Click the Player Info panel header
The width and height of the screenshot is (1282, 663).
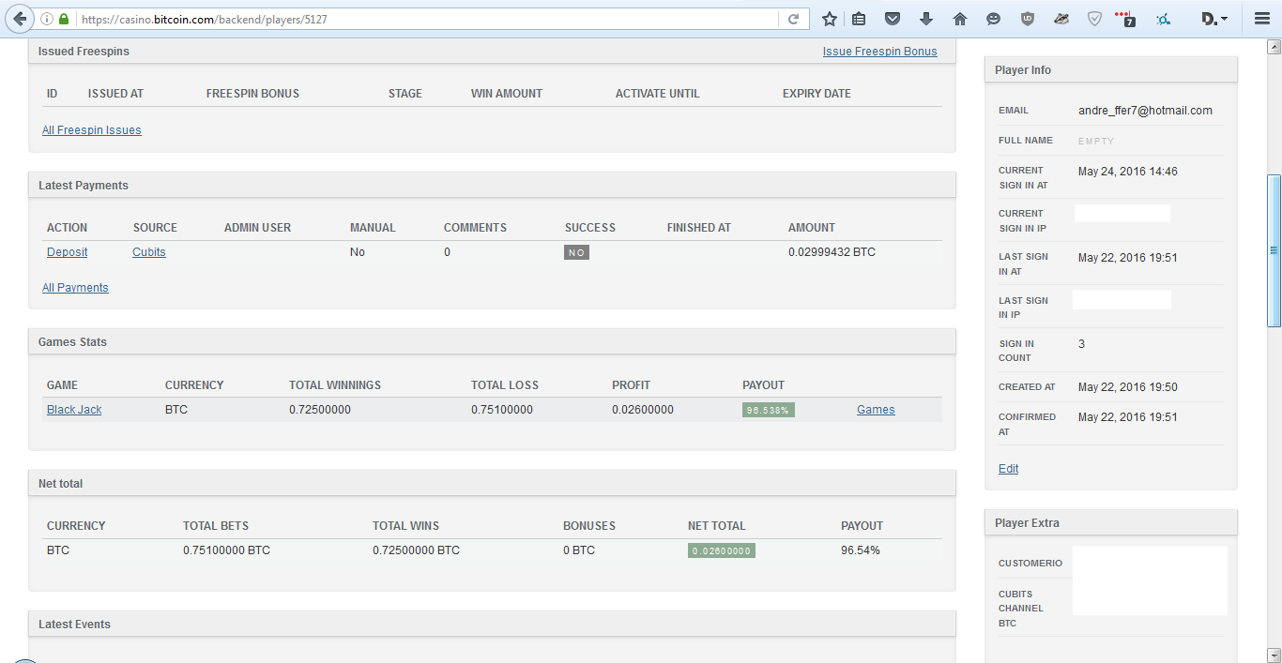click(1111, 70)
